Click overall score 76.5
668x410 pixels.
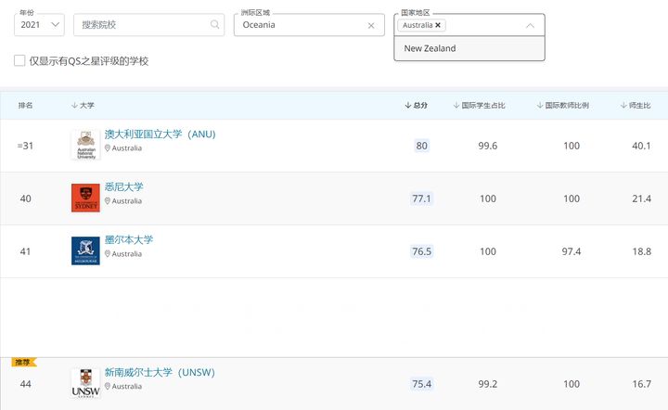tap(422, 251)
